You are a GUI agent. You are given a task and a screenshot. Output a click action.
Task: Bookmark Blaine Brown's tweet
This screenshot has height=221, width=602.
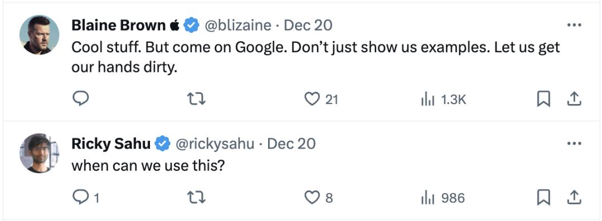543,100
